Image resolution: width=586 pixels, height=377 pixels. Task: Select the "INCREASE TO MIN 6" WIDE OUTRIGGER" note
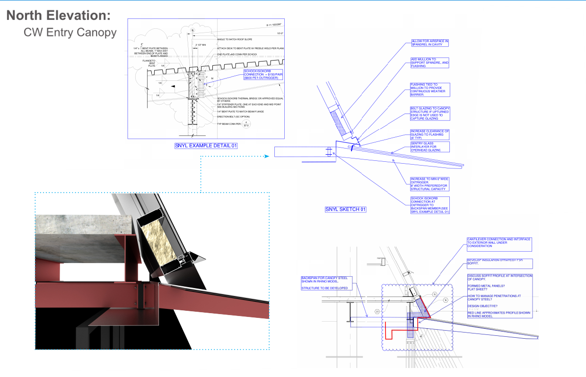click(429, 184)
